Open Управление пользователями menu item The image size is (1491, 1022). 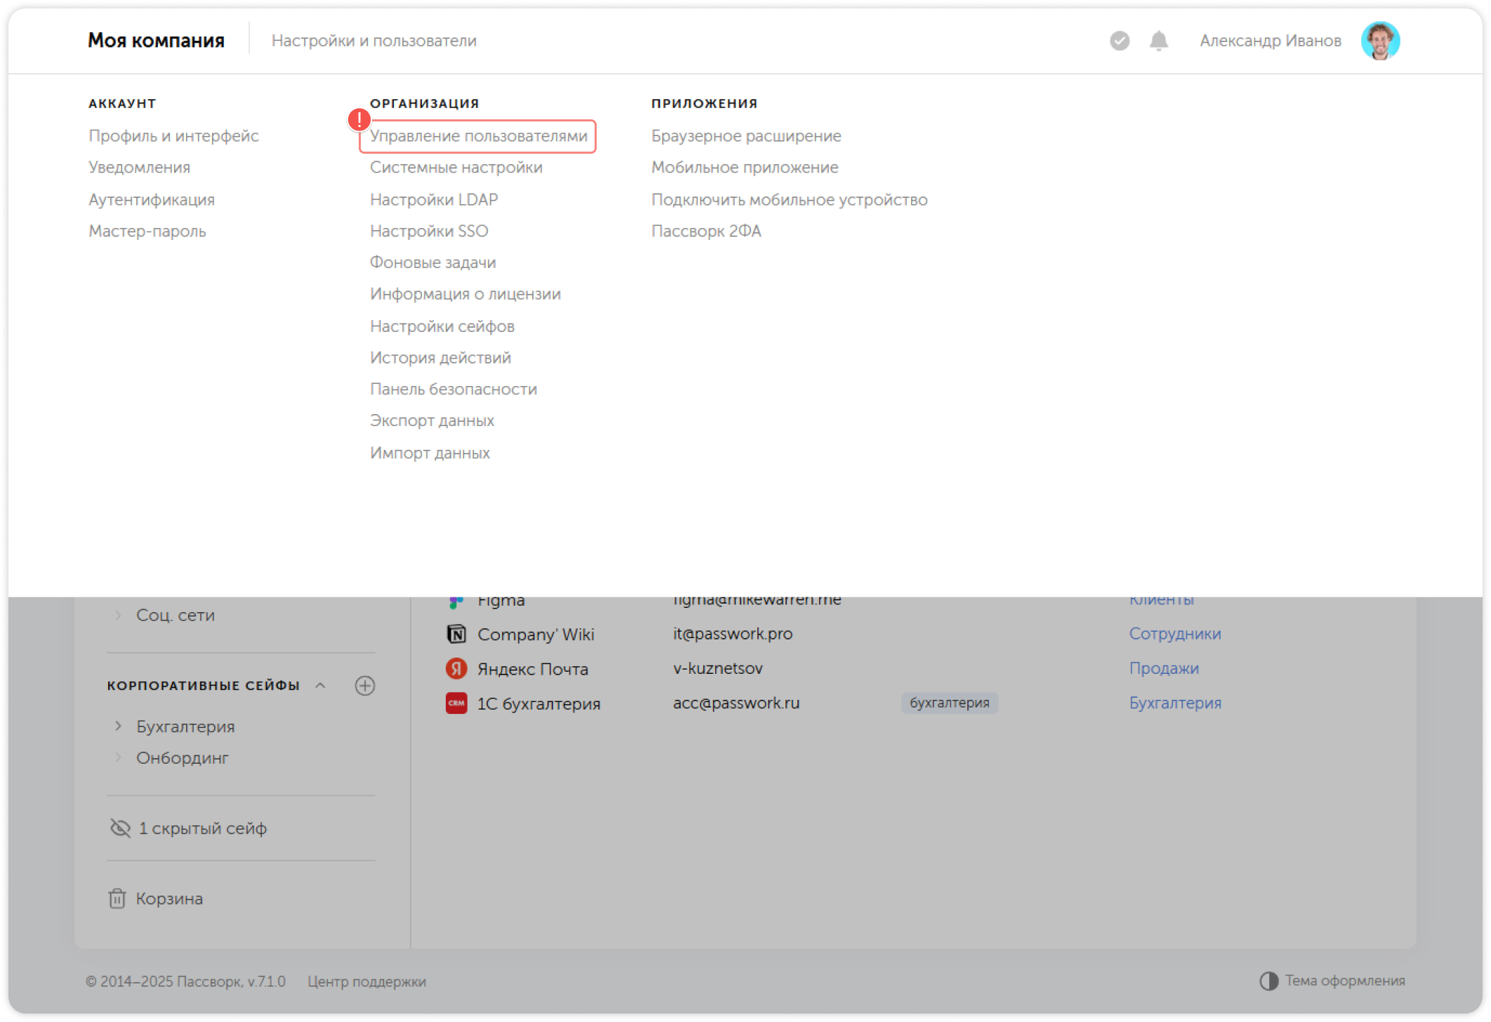[x=478, y=136]
